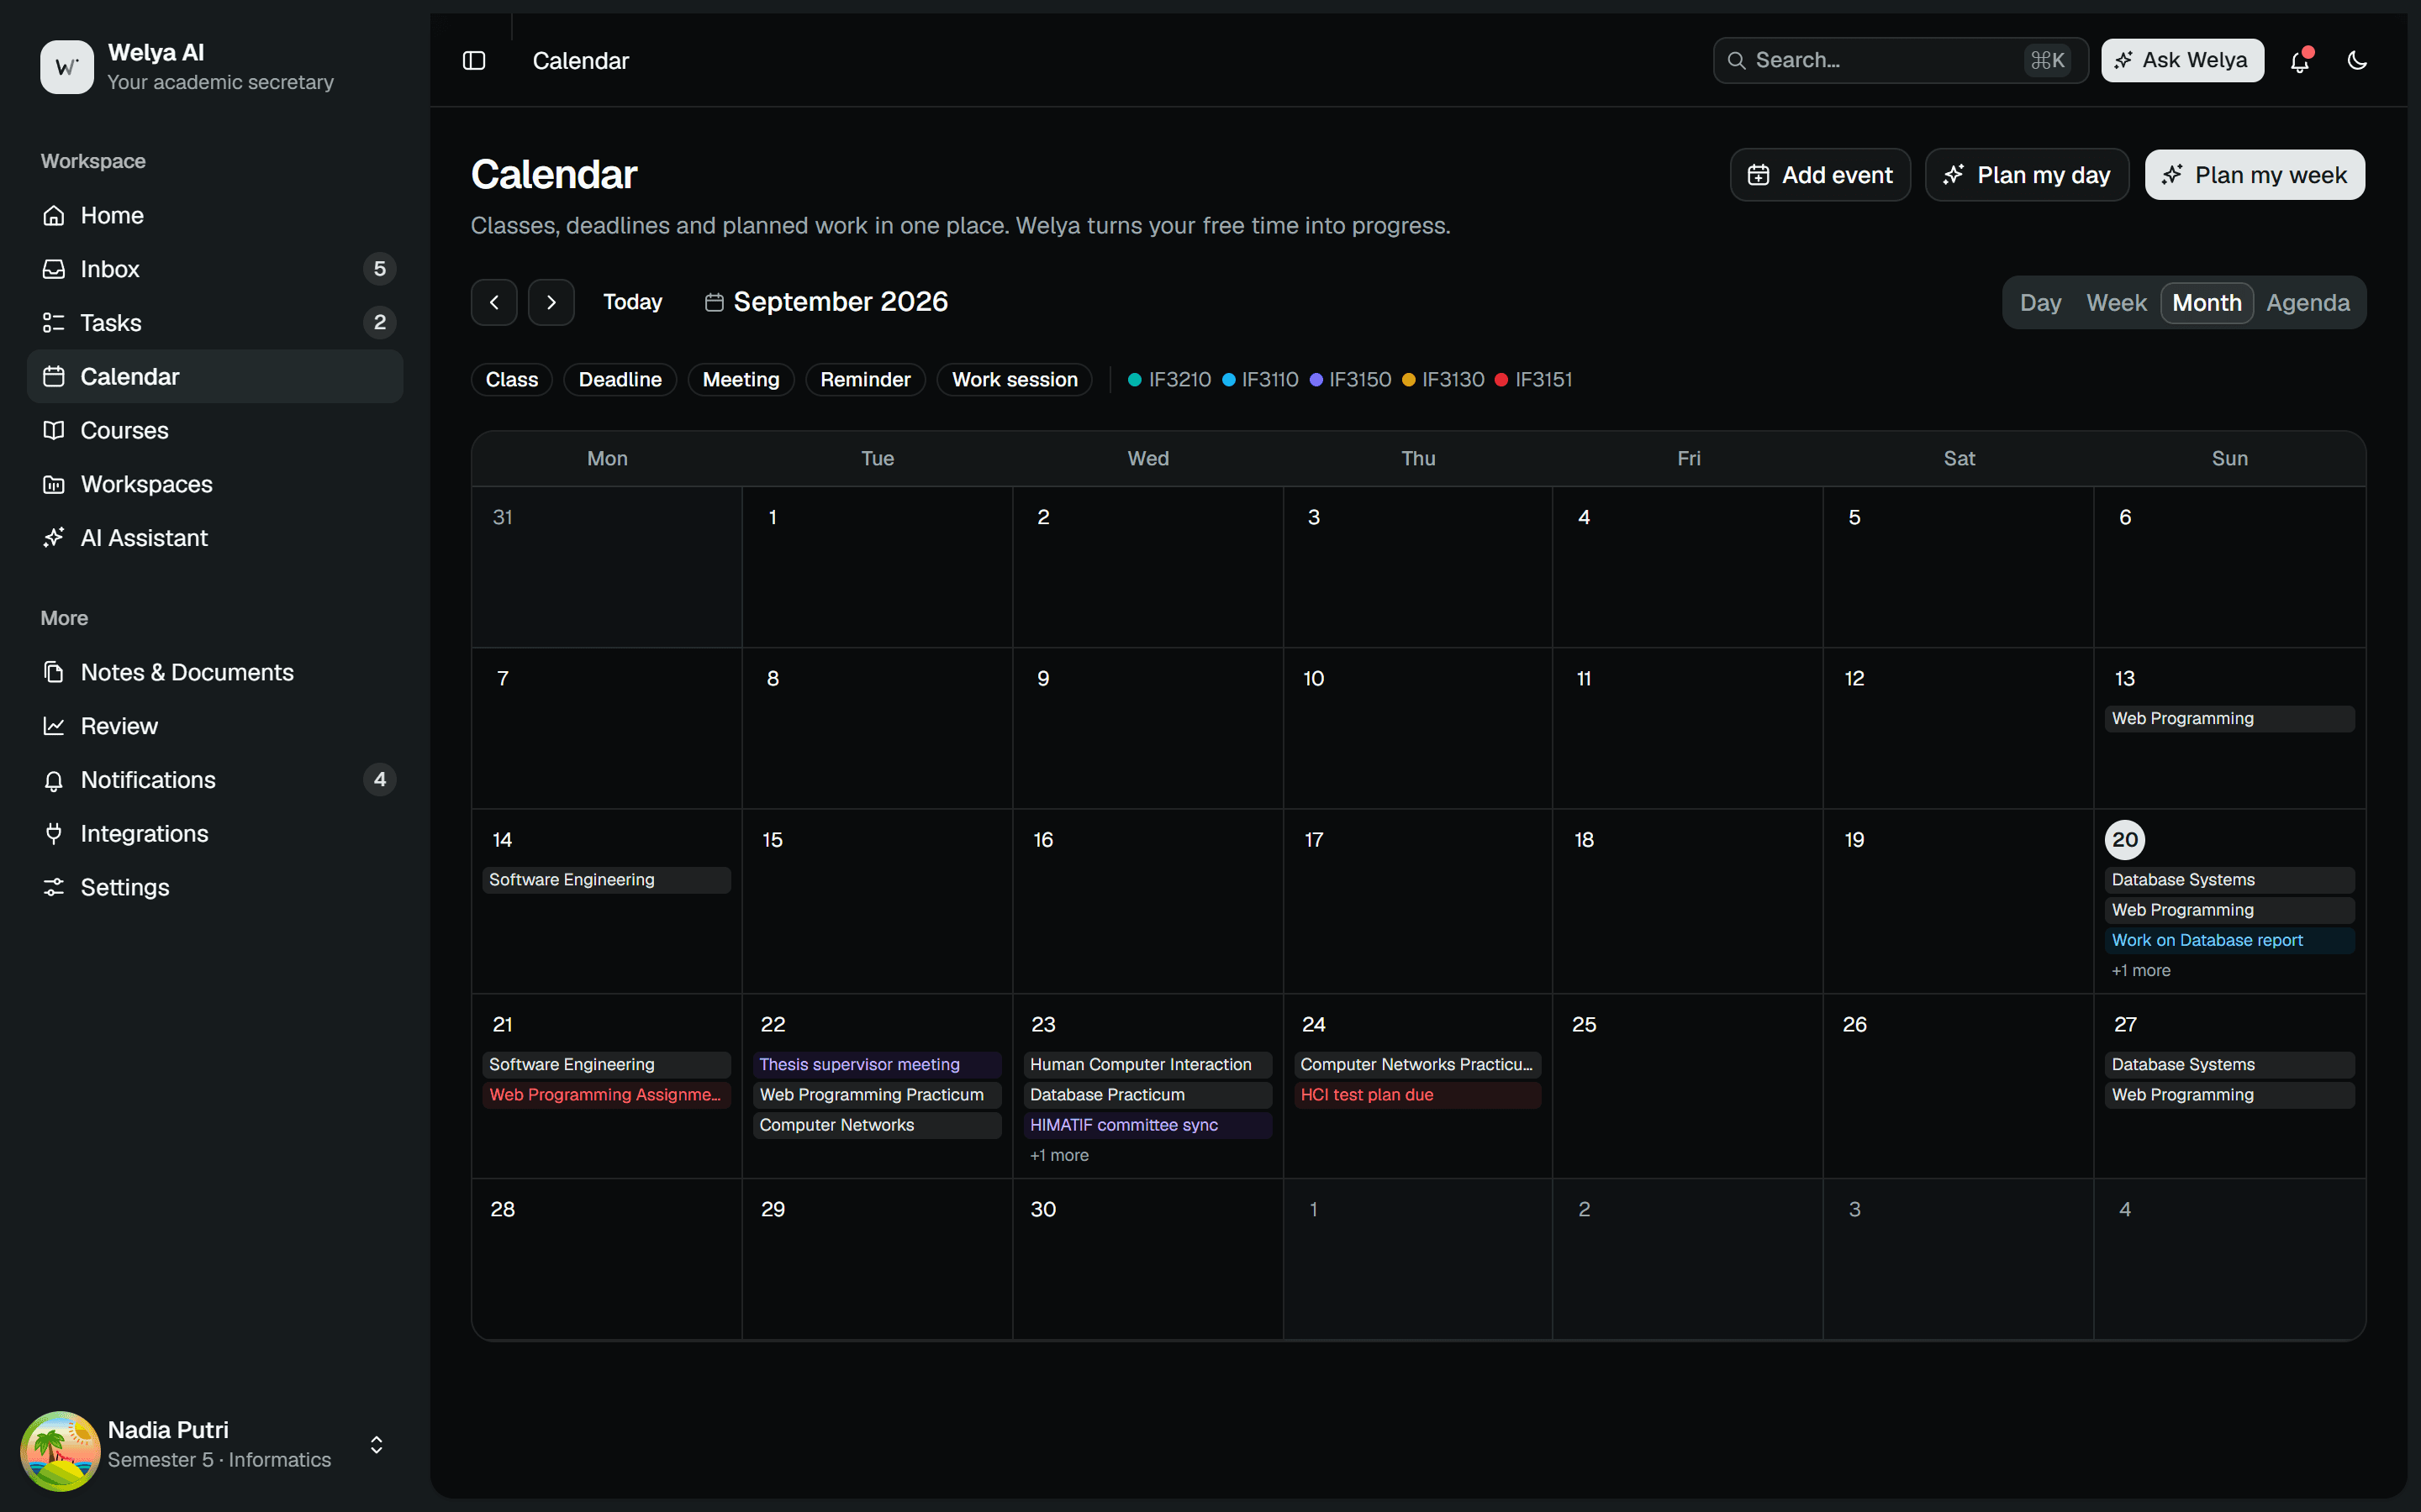Advance to next month with right chevron
This screenshot has width=2421, height=1512.
(x=551, y=302)
